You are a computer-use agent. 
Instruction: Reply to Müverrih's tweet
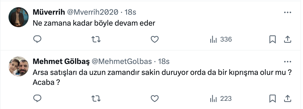tap(37, 39)
